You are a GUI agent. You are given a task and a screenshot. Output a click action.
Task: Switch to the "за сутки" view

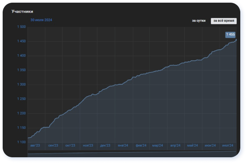[199, 21]
